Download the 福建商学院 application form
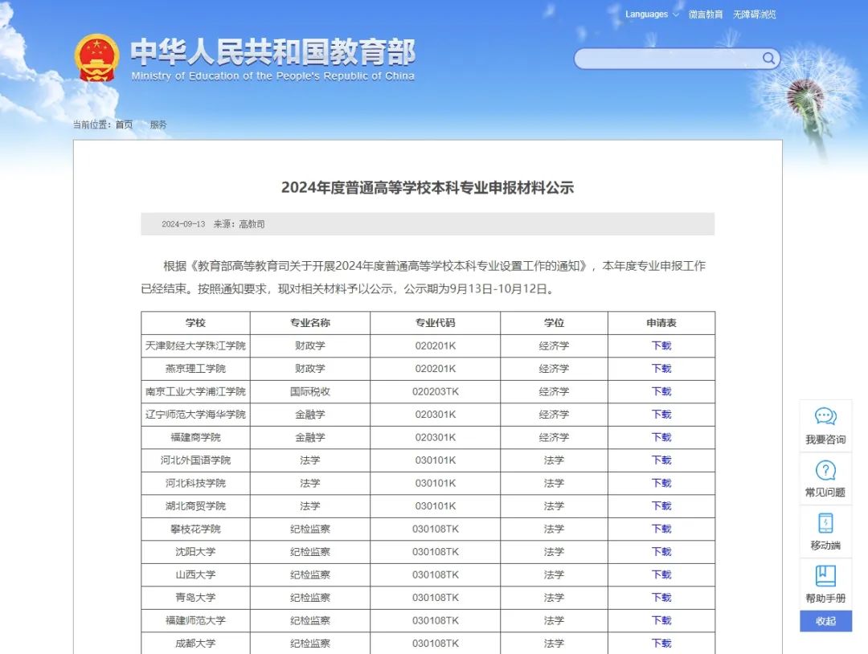The image size is (868, 654). click(661, 437)
